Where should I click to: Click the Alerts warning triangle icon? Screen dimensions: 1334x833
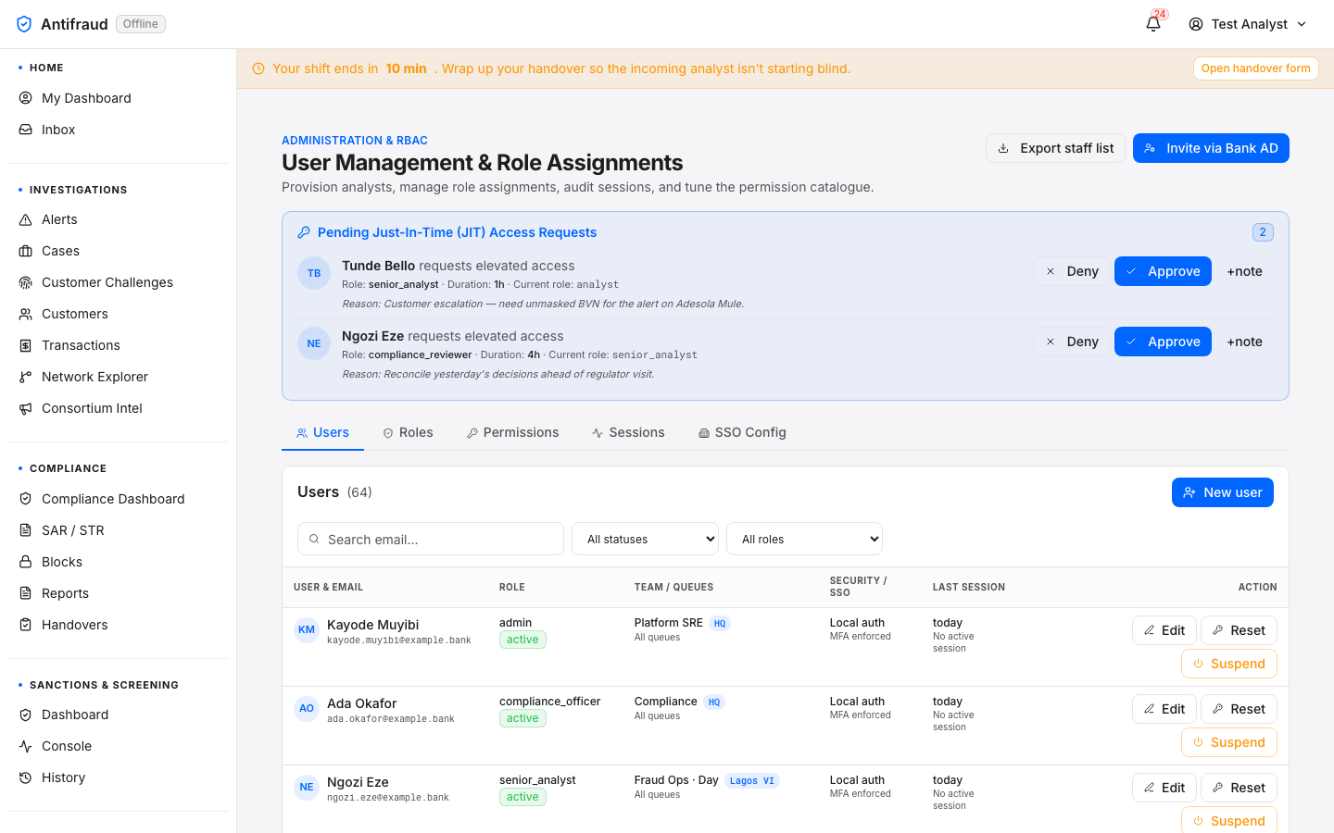pyautogui.click(x=26, y=219)
